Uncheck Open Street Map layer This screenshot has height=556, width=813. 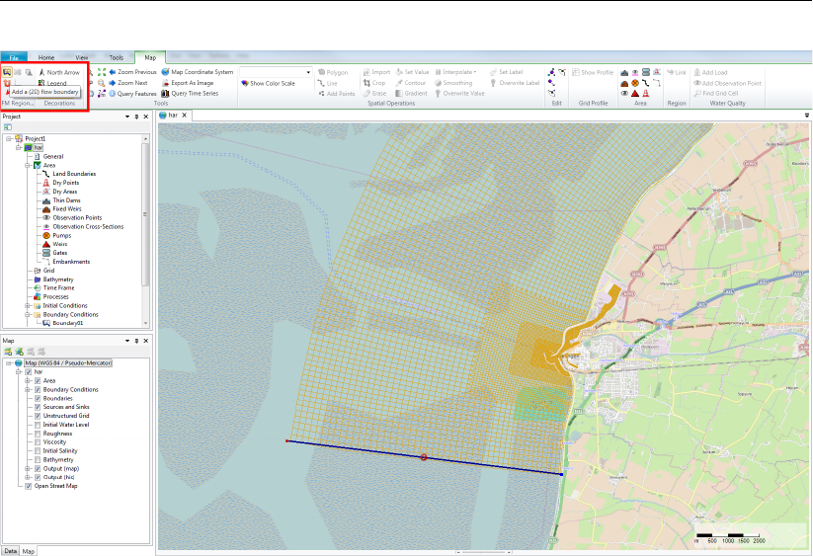(x=29, y=486)
